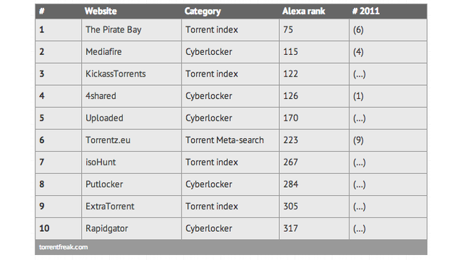The image size is (463, 260).
Task: Click the Torrent Meta-search category cell
Action: (x=230, y=140)
